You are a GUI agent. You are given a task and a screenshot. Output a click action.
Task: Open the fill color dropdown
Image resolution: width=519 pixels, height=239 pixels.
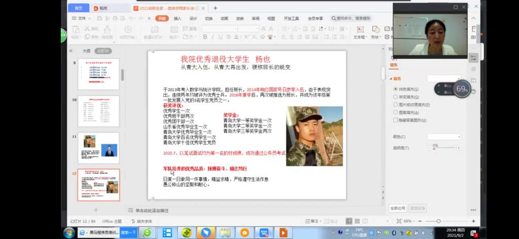click(444, 137)
